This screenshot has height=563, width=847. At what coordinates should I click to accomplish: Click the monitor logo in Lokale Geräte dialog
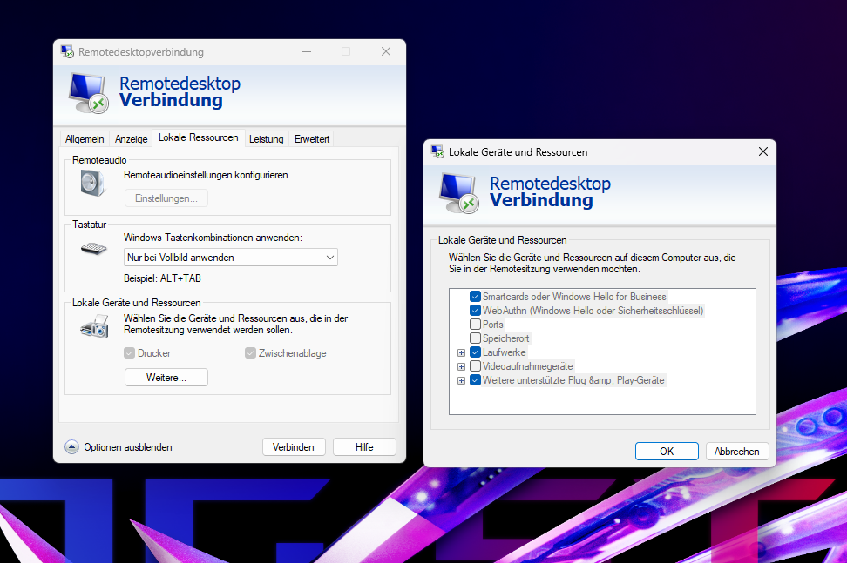[x=458, y=193]
